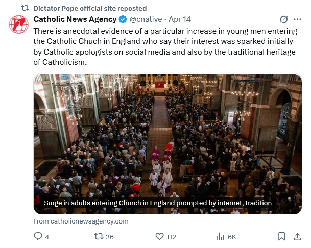
Task: Open the view analytics bar chart icon
Action: (221, 236)
